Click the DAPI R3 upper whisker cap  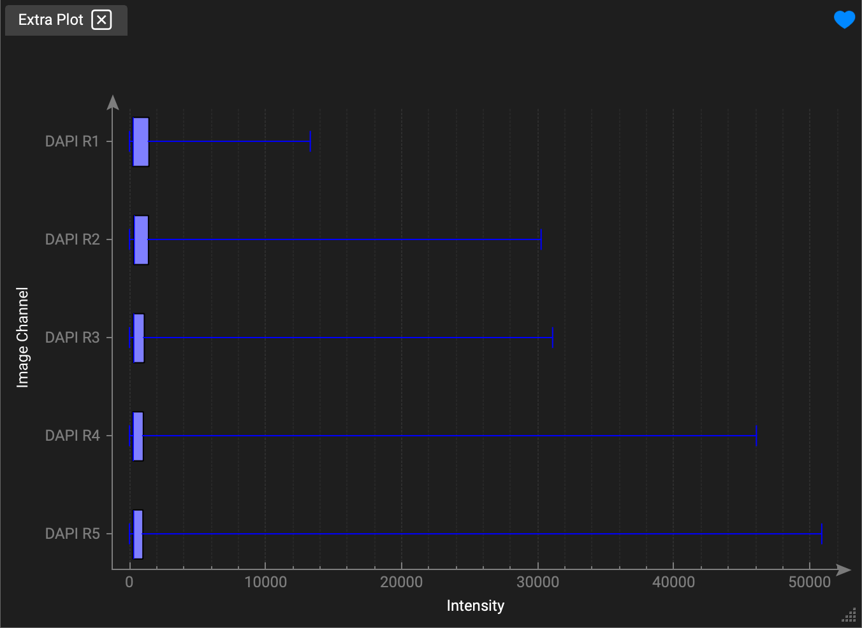(552, 338)
